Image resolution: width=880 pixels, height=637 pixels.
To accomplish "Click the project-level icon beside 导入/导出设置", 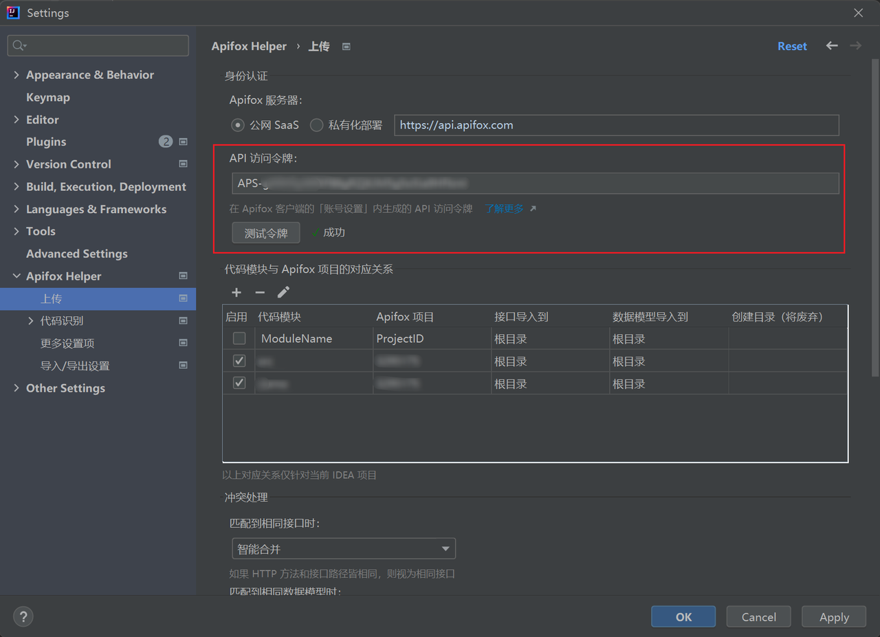I will click(183, 366).
